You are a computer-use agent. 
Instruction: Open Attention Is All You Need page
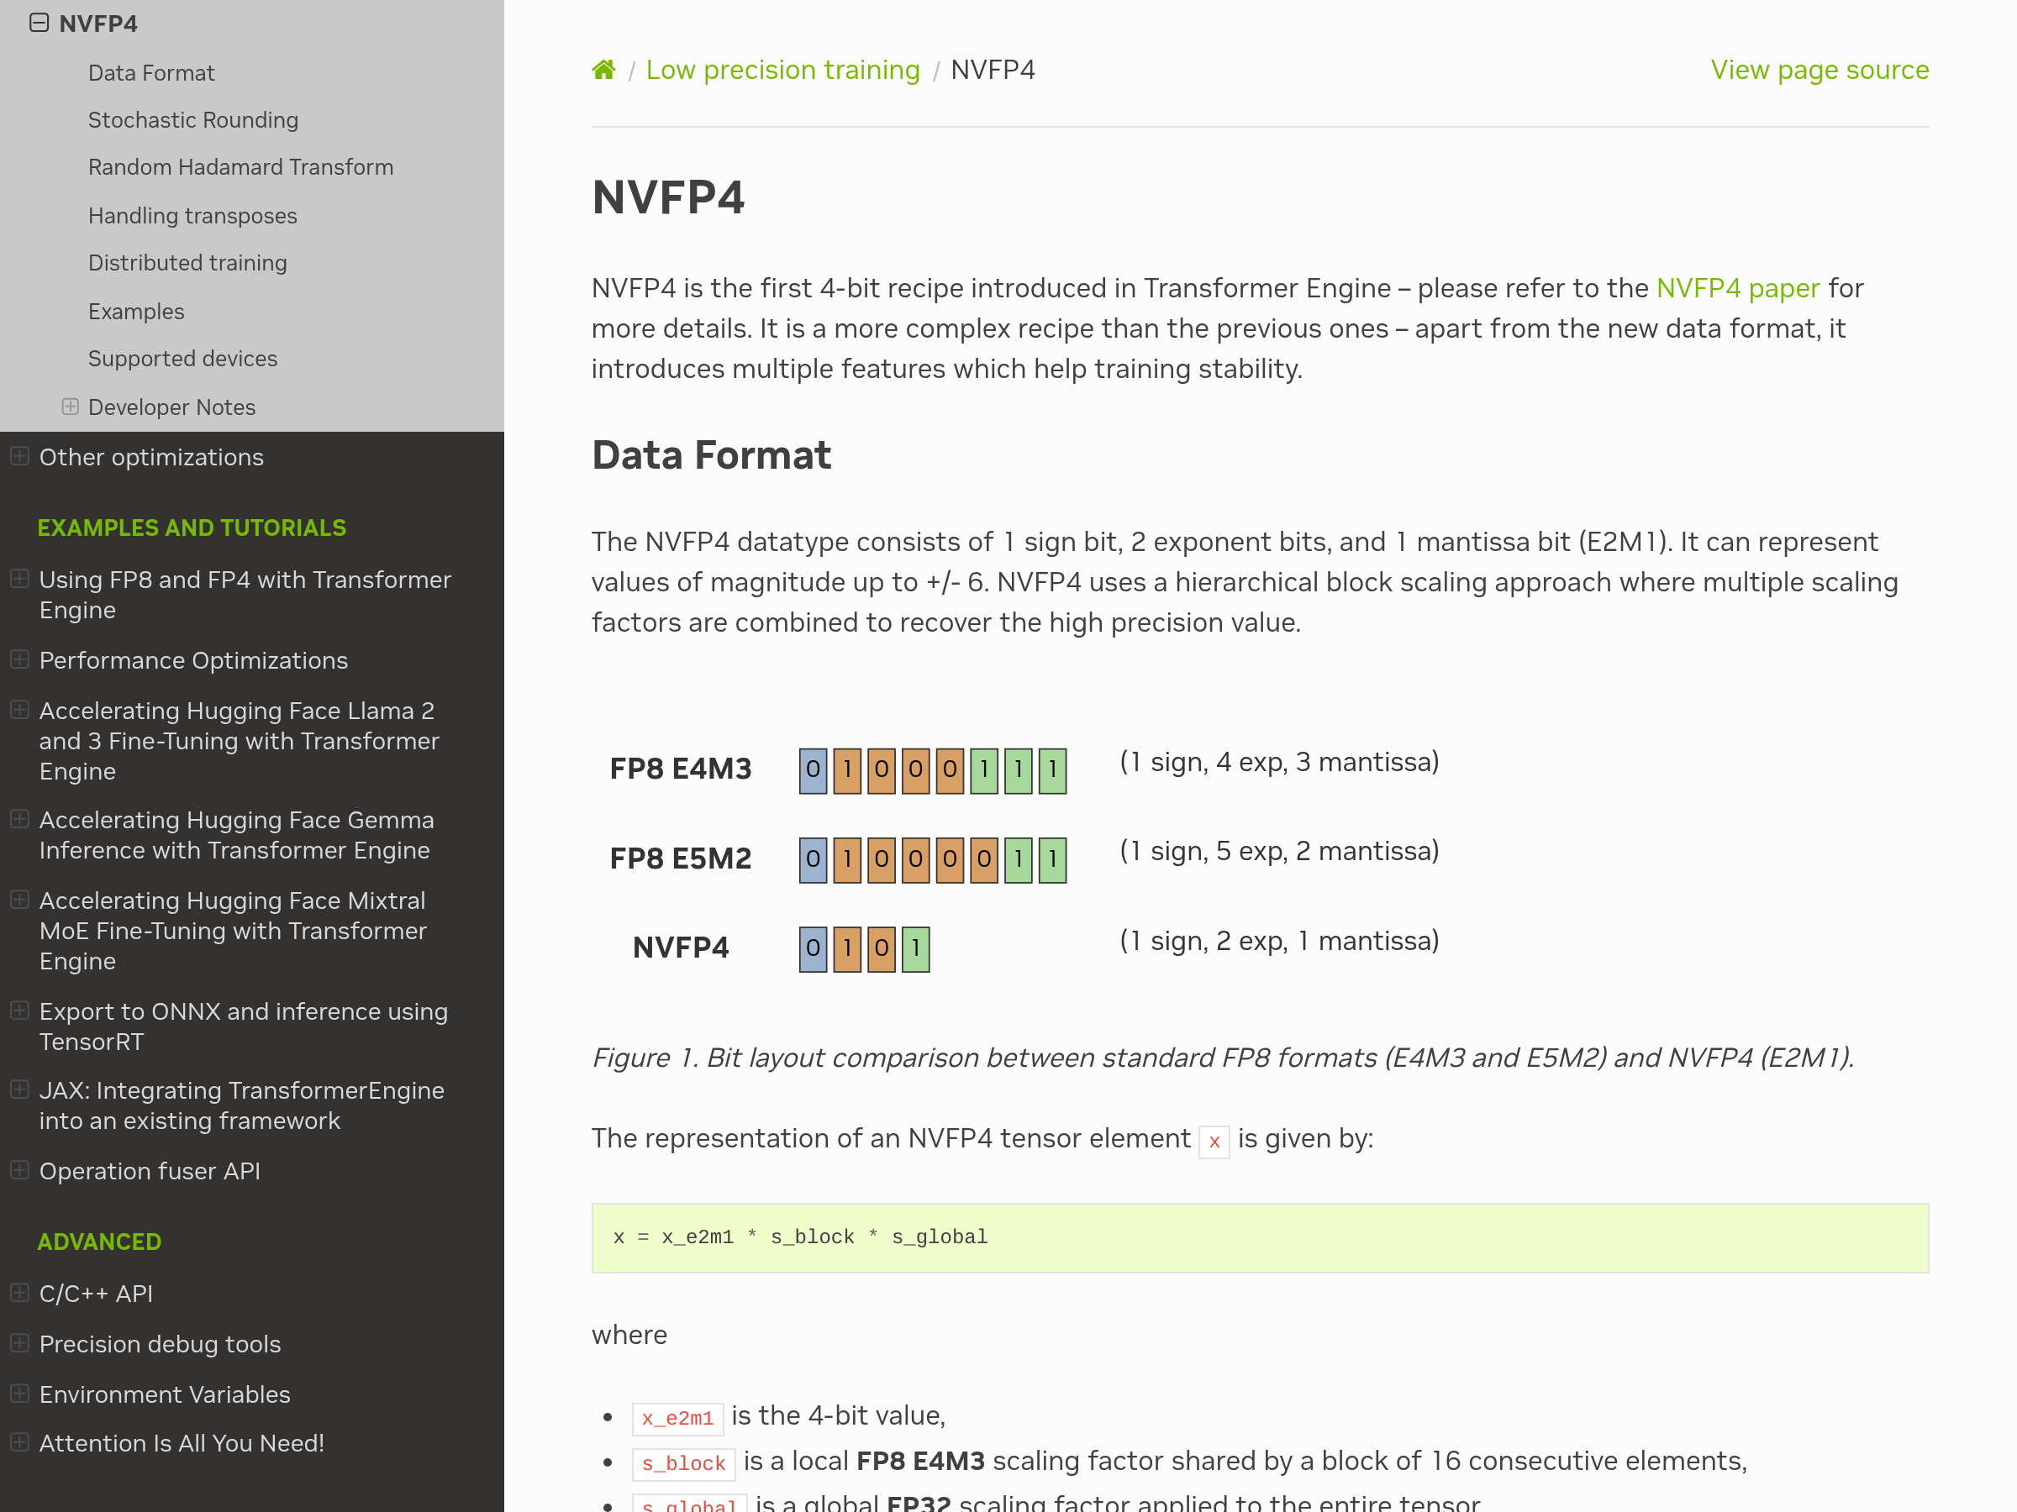pos(182,1444)
